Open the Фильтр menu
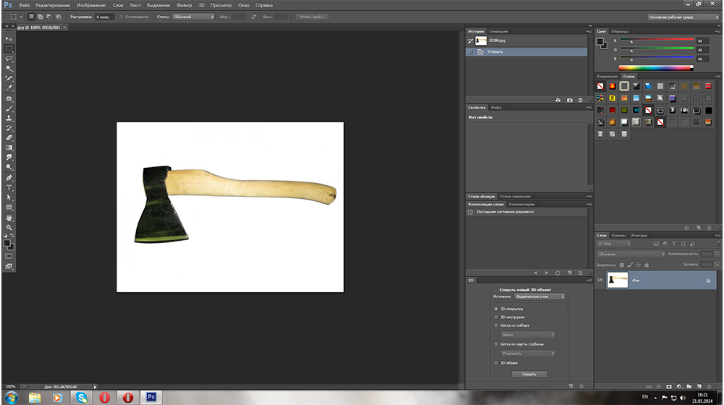724x405 pixels. pyautogui.click(x=184, y=5)
